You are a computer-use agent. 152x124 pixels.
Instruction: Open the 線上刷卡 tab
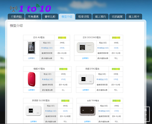point(134,17)
